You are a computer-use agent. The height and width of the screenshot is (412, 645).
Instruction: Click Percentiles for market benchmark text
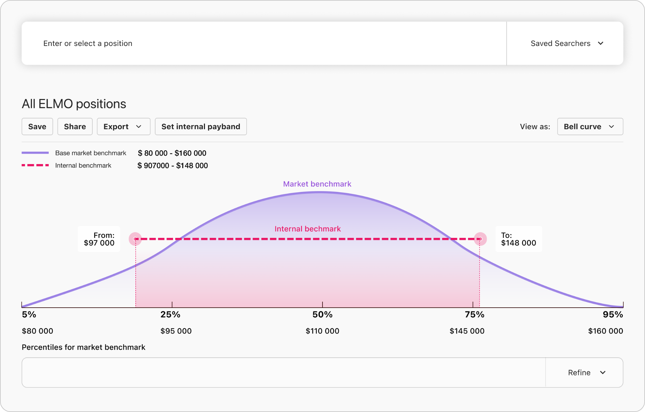pos(83,347)
